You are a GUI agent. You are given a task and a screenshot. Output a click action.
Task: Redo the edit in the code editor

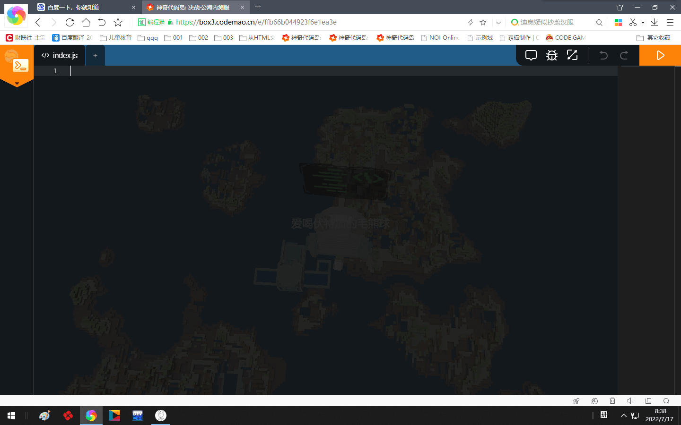(624, 55)
